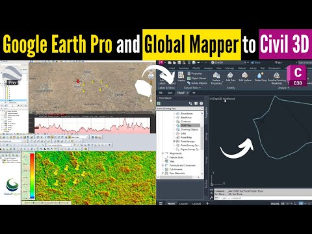Open the Prospector side tab
Screen dimensions: 312x234
[206, 112]
